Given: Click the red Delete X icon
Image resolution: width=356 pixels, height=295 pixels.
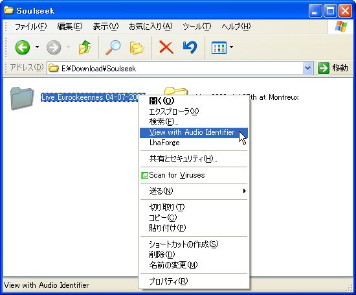Looking at the screenshot, I should point(166,47).
